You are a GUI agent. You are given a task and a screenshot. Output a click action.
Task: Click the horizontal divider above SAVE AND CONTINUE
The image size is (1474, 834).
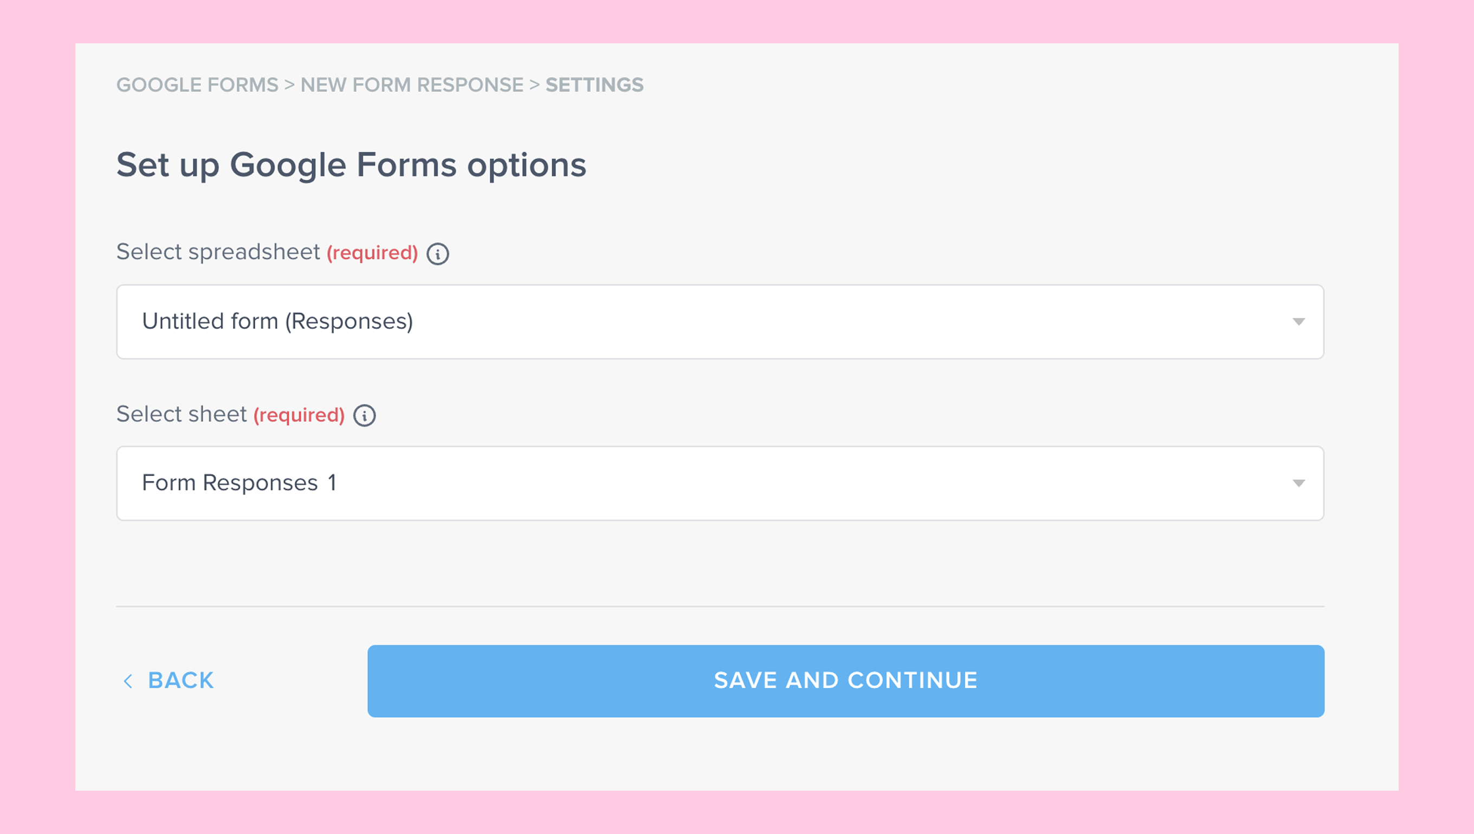720,606
